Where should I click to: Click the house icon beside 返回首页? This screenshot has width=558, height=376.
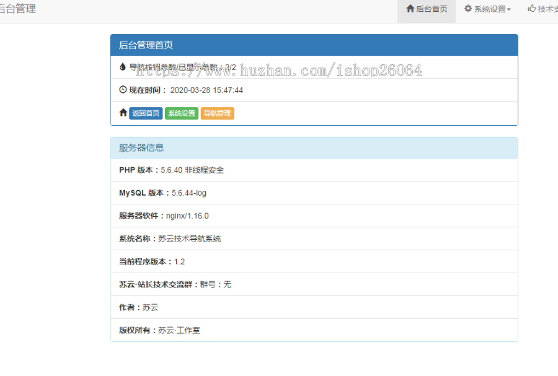[x=123, y=113]
